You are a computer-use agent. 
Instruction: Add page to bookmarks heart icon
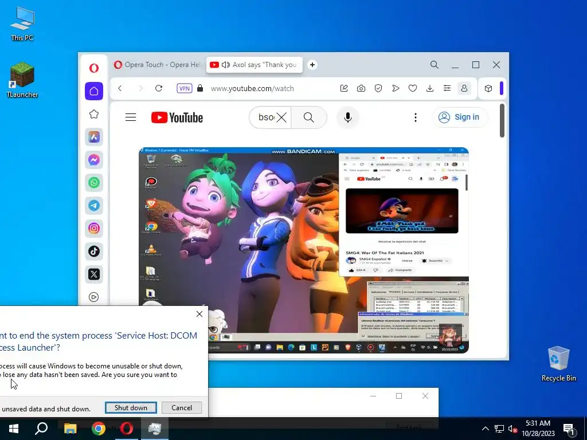(x=413, y=88)
